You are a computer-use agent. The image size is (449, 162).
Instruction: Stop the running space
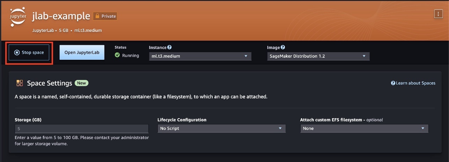[x=29, y=52]
